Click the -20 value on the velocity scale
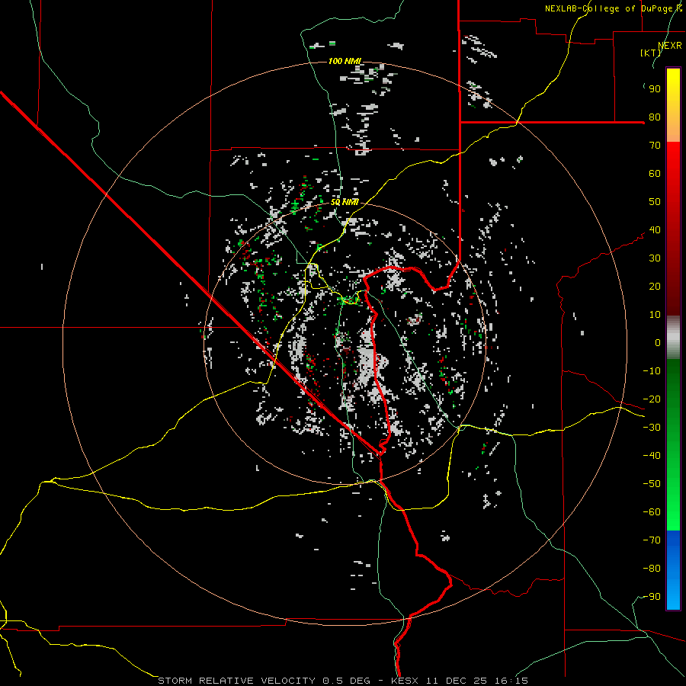Image resolution: width=686 pixels, height=686 pixels. 652,399
